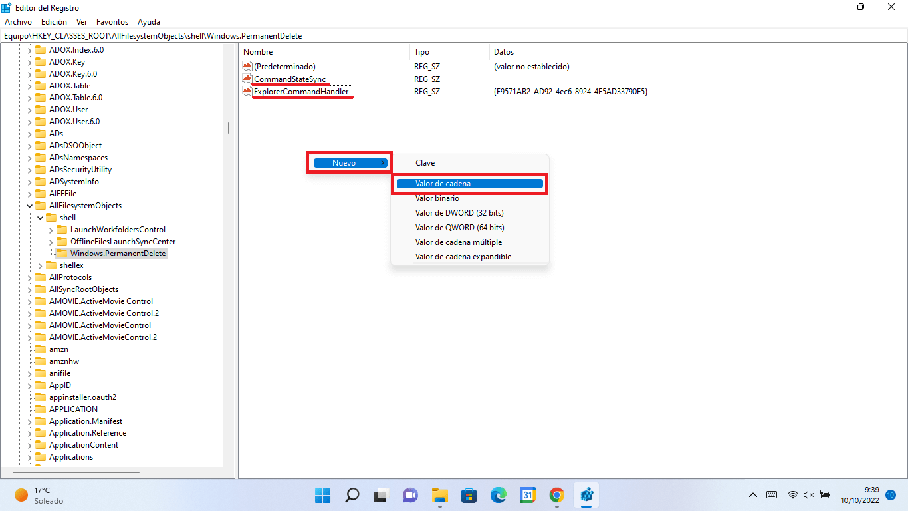Expand the shellex key
Screen dimensions: 908x511
tap(40, 265)
